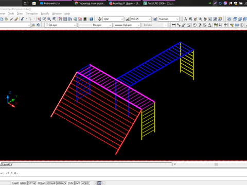Open the Tools menu
The width and height of the screenshot is (247, 185).
[11, 13]
